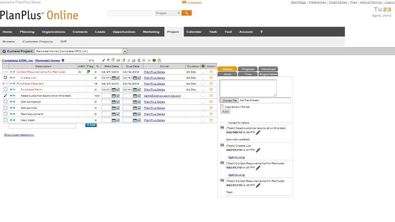Viewport: 395px width, 222px height.
Task: Open the Calendar menu
Action: (194, 32)
